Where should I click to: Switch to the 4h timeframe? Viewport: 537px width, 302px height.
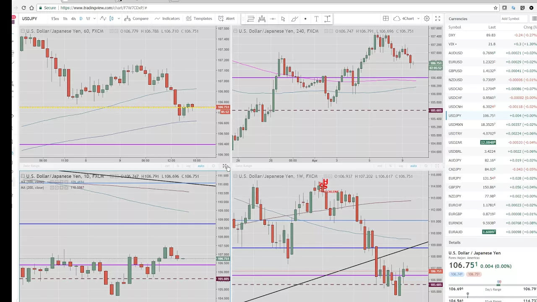(73, 18)
